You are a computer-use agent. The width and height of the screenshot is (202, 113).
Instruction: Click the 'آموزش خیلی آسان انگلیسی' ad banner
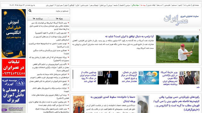(x=14, y=34)
